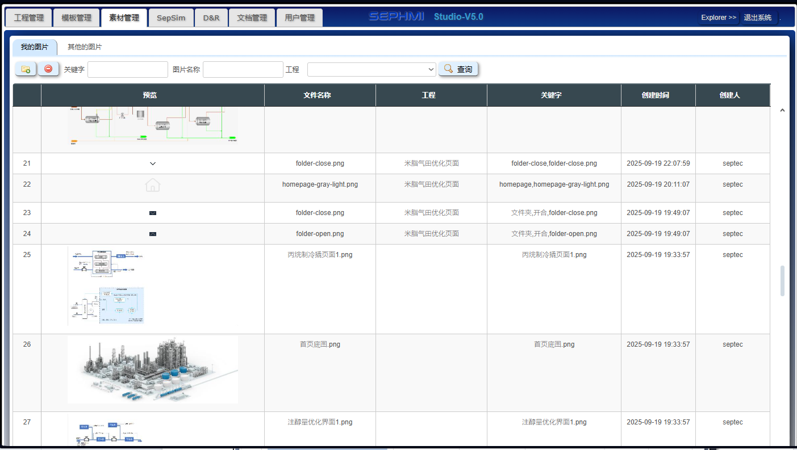This screenshot has height=450, width=797.
Task: Switch to the 其他的图片 tab
Action: [x=85, y=47]
